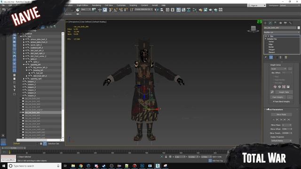Toggle the Scene Explorer toolbar icon
The width and height of the screenshot is (301, 169).
point(167,10)
